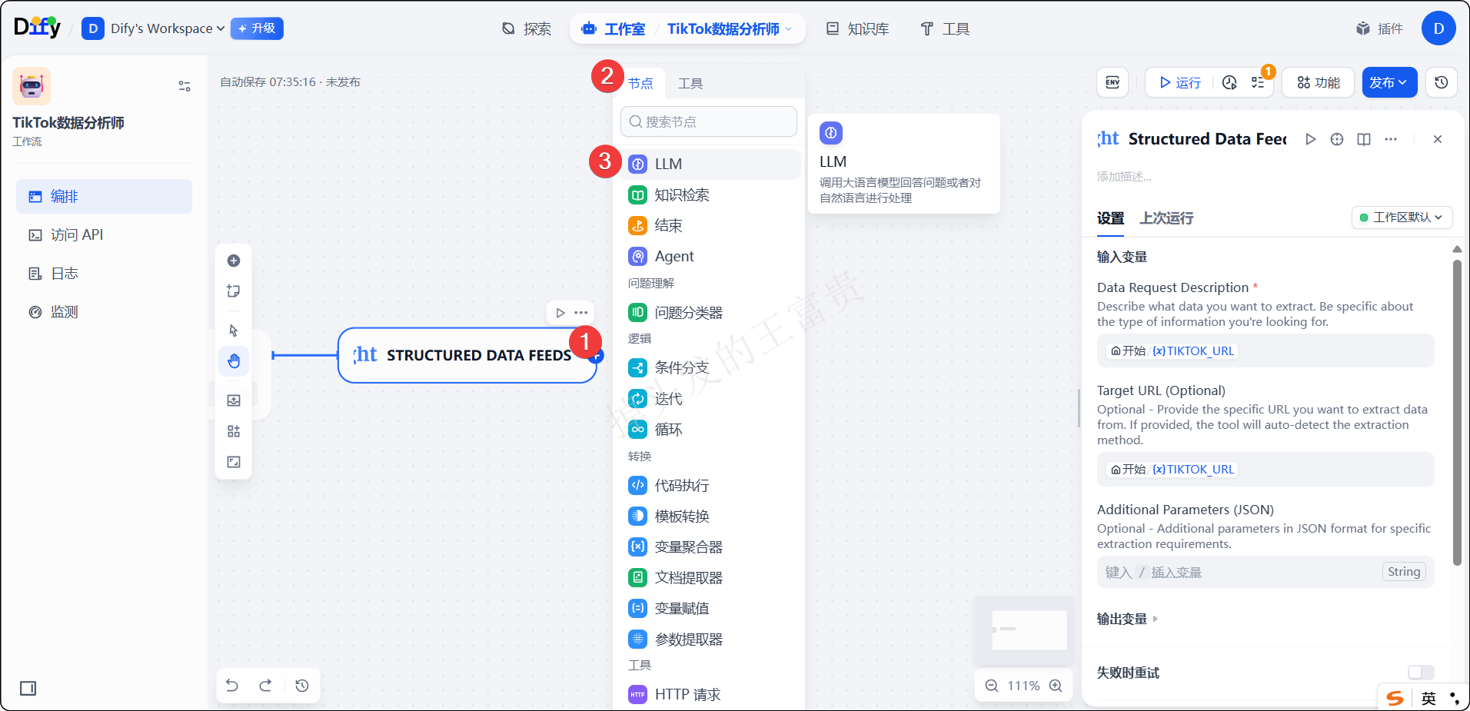This screenshot has width=1470, height=711.
Task: Add a 代码执行 code node
Action: 710,485
